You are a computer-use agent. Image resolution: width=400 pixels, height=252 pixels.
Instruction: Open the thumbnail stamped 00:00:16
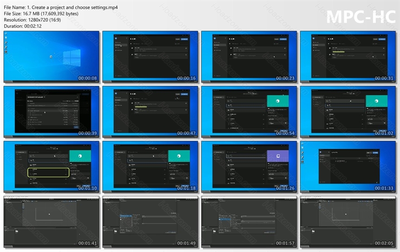tap(150, 57)
